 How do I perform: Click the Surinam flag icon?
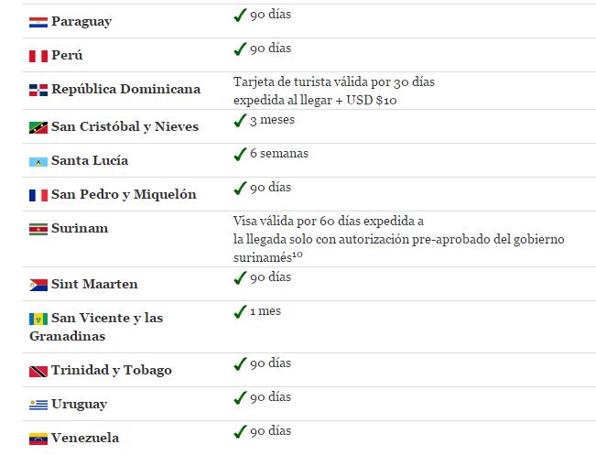point(38,229)
